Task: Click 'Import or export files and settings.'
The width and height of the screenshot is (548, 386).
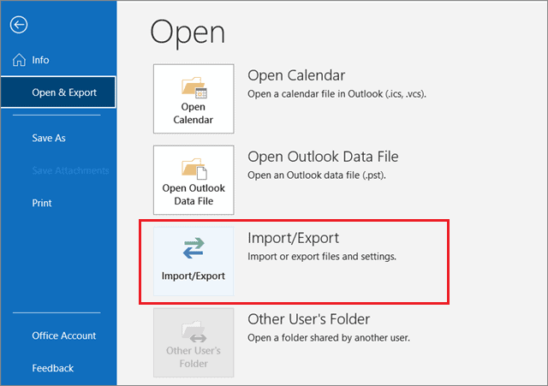Action: pos(322,257)
